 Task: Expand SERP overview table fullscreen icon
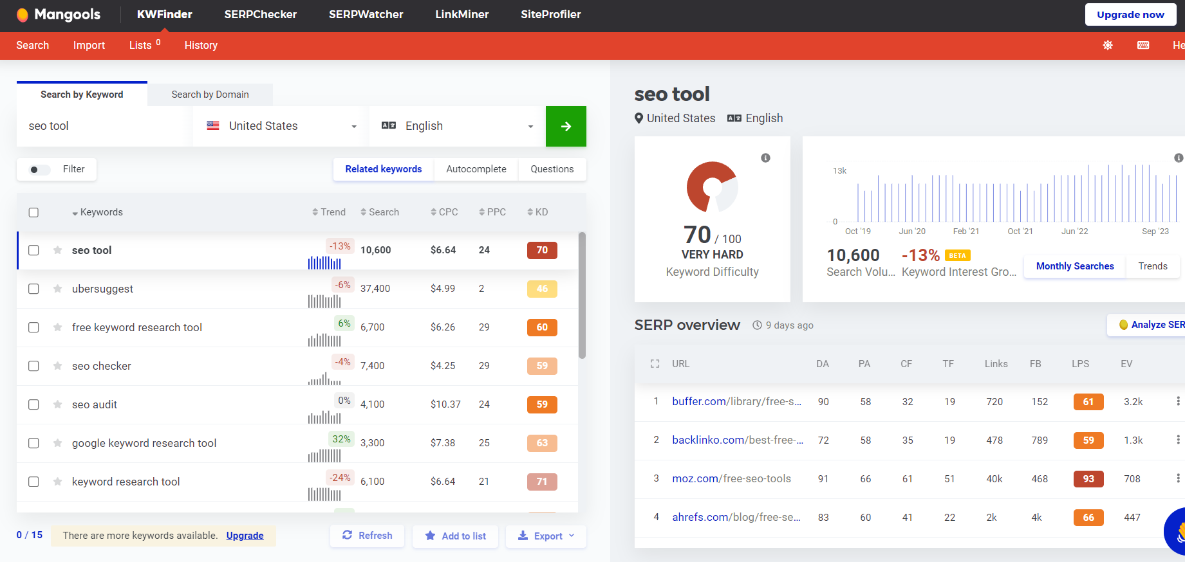click(x=655, y=364)
